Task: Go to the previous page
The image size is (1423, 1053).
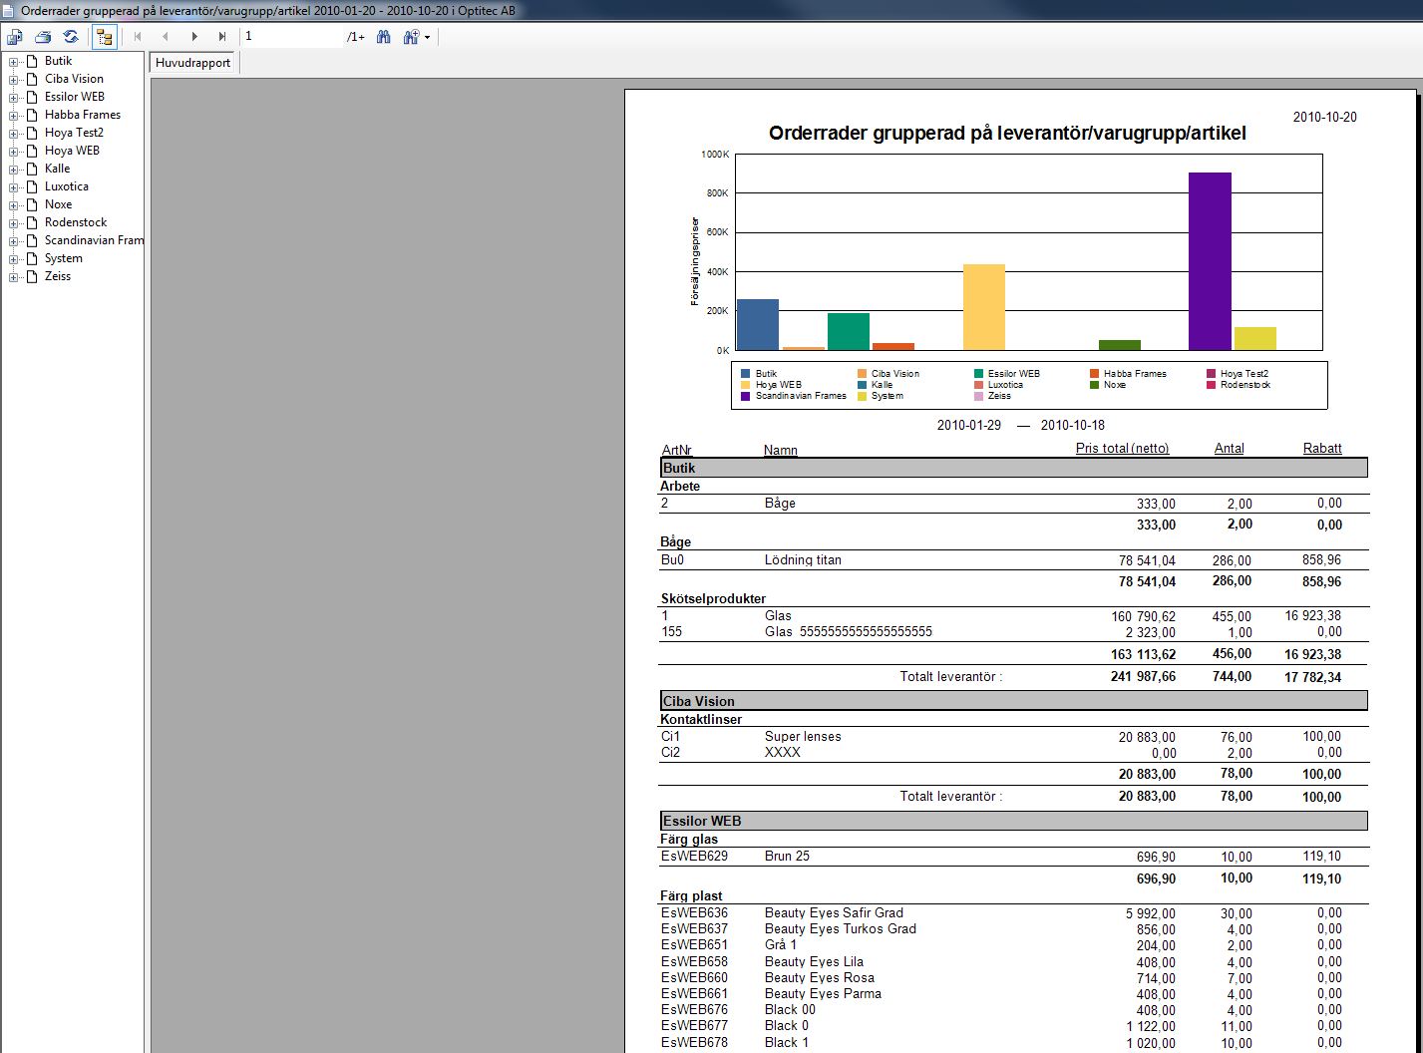Action: click(166, 37)
